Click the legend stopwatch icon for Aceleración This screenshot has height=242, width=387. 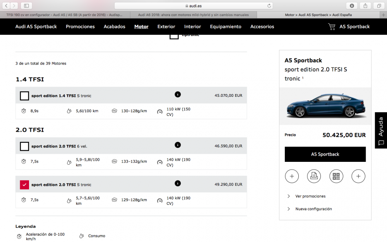(19, 236)
